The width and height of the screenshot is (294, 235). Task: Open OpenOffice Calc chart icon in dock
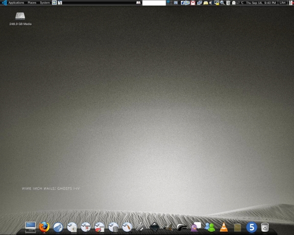pos(99,227)
